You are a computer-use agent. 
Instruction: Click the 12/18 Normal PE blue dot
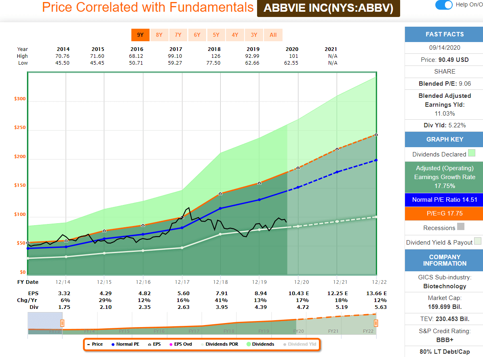220,209
